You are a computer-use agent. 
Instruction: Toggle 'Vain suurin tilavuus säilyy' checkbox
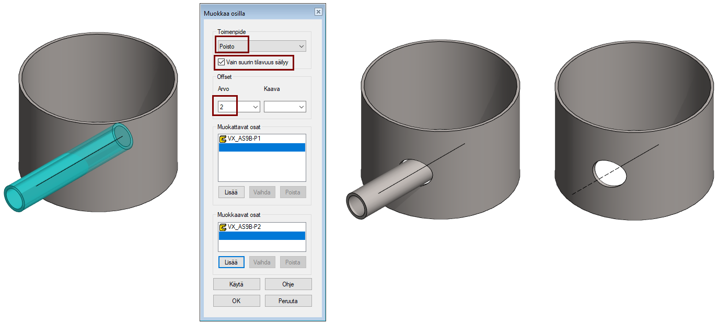222,62
